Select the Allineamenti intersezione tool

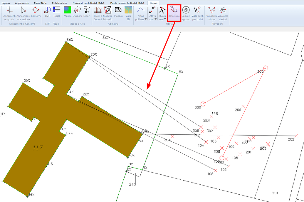(x=23, y=14)
